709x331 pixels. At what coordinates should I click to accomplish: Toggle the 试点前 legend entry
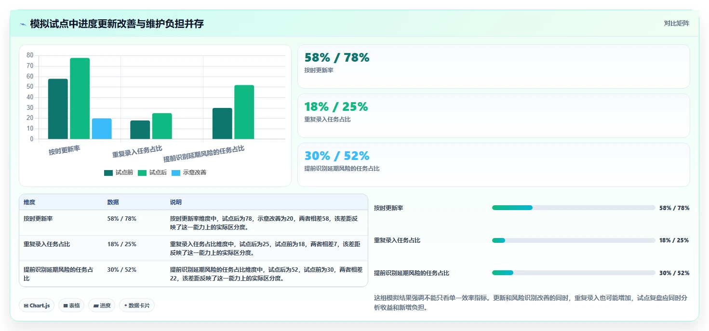119,172
